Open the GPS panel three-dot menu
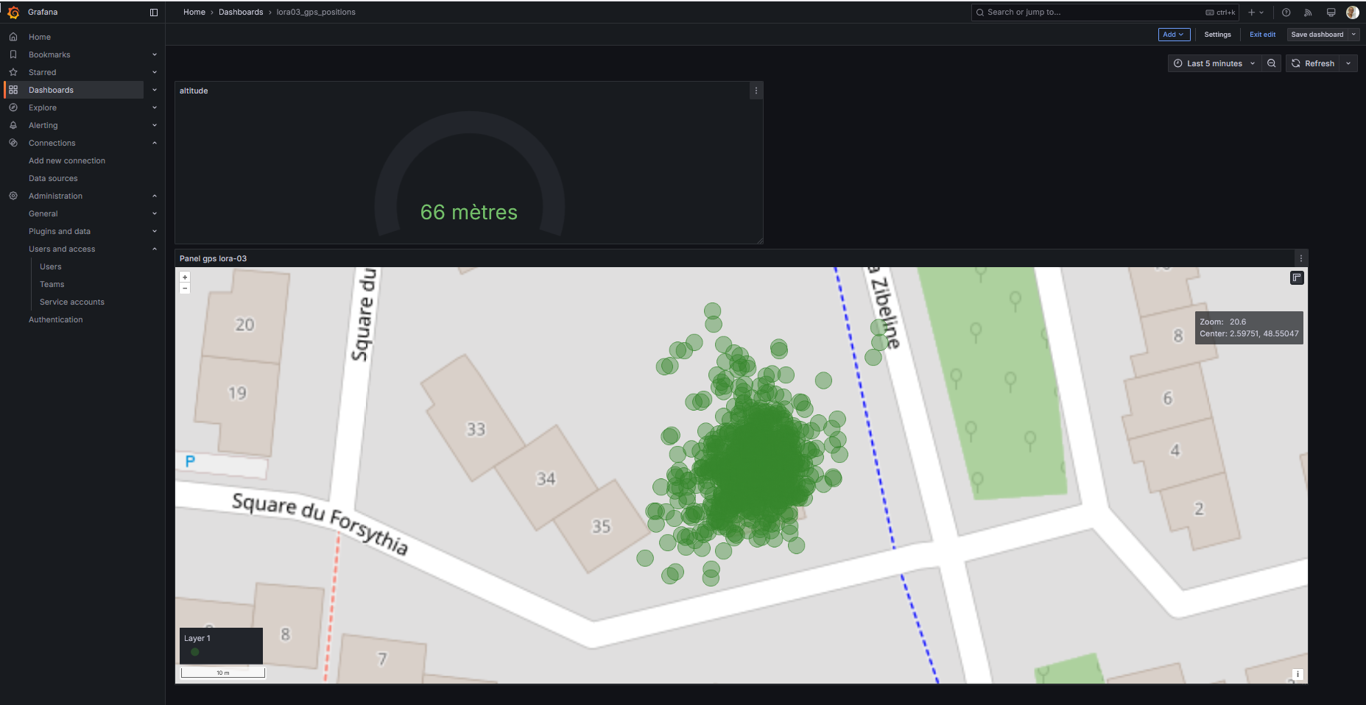Viewport: 1366px width, 705px height. point(1300,258)
